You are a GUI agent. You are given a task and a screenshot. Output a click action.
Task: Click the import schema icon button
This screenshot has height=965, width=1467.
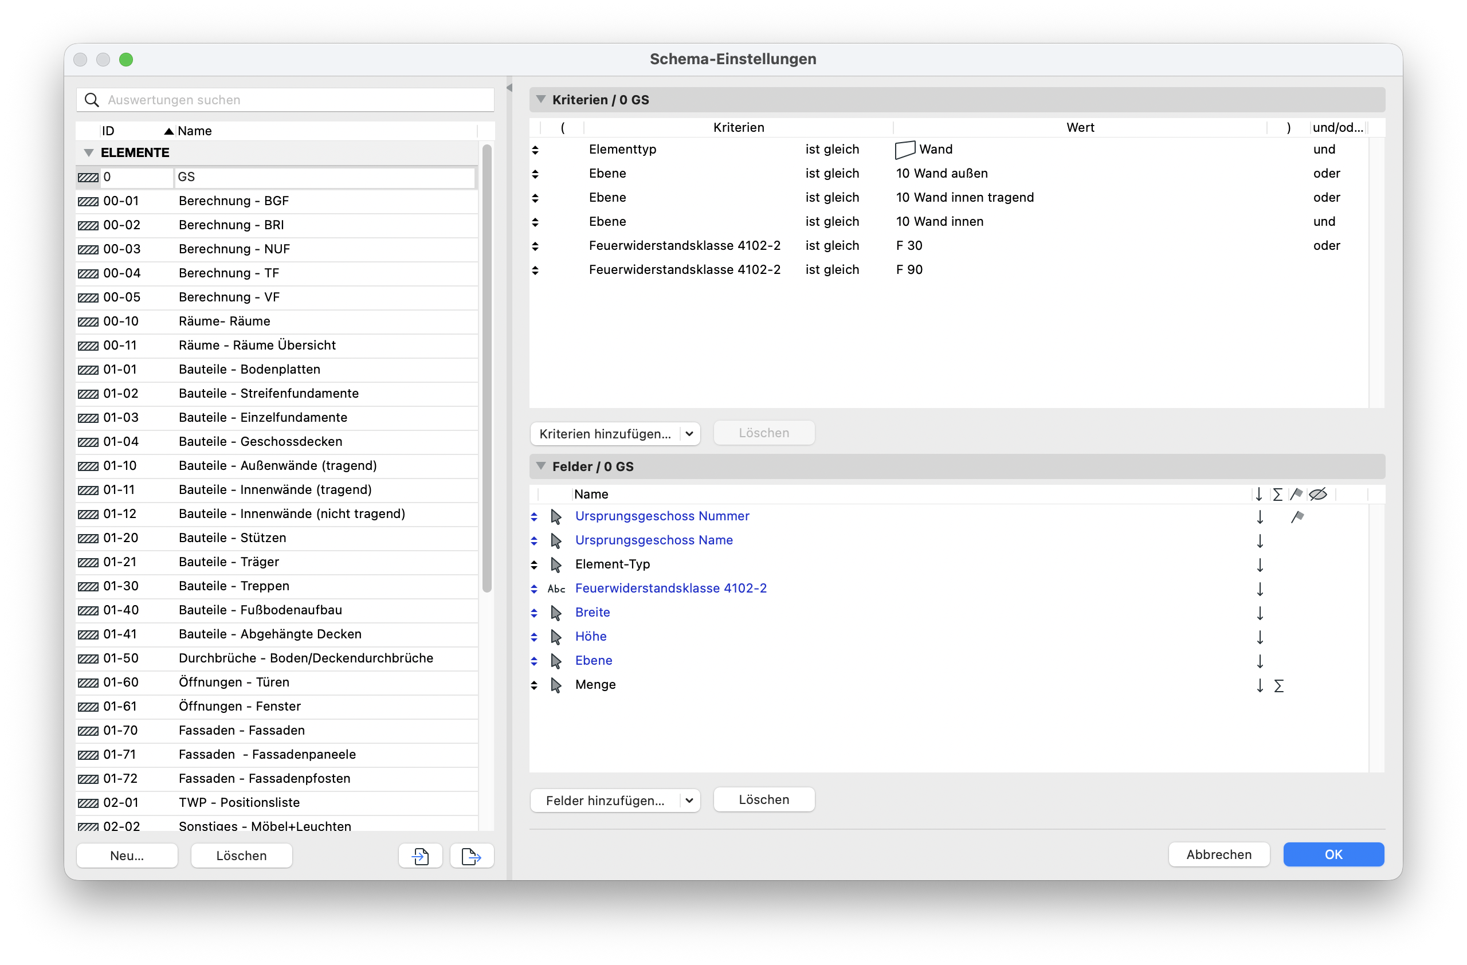(x=421, y=855)
